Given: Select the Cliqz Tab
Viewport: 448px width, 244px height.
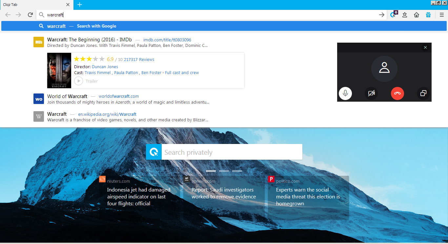Looking at the screenshot, I should tap(36, 5).
